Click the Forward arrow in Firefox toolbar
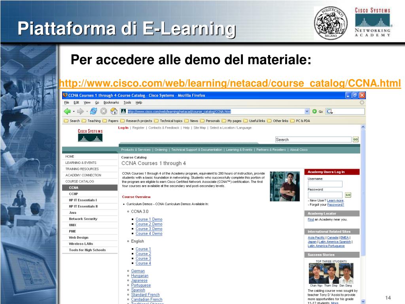 tap(80, 111)
